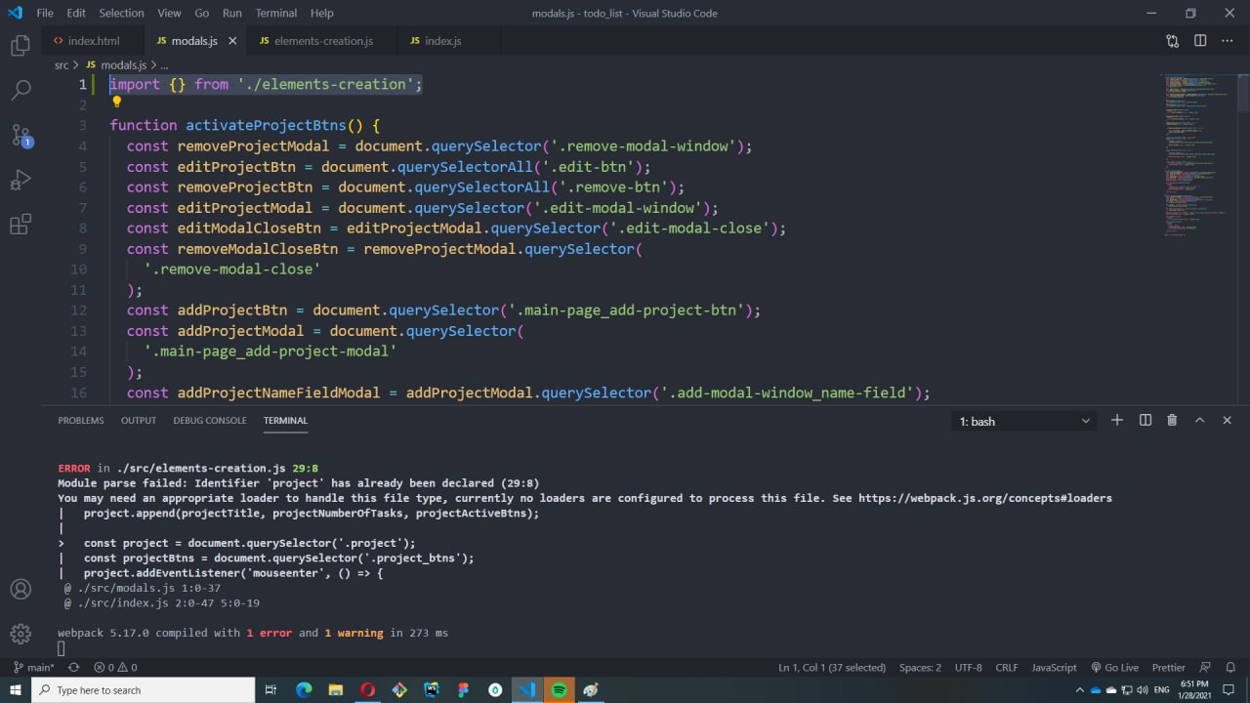Viewport: 1250px width, 703px height.
Task: Start Go Live server from status bar
Action: pos(1114,667)
